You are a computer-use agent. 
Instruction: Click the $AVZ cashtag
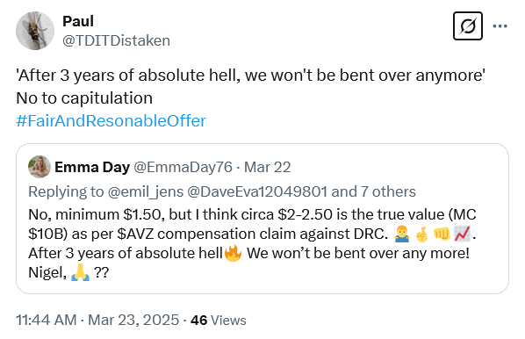(x=135, y=234)
